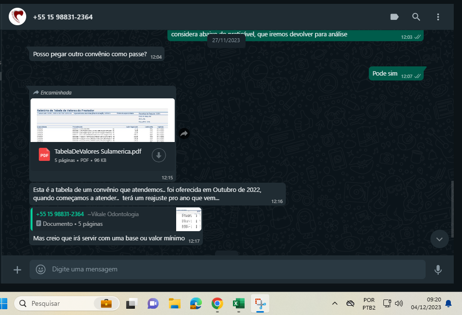
Task: Launch Google Chrome from the taskbar
Action: [x=217, y=304]
